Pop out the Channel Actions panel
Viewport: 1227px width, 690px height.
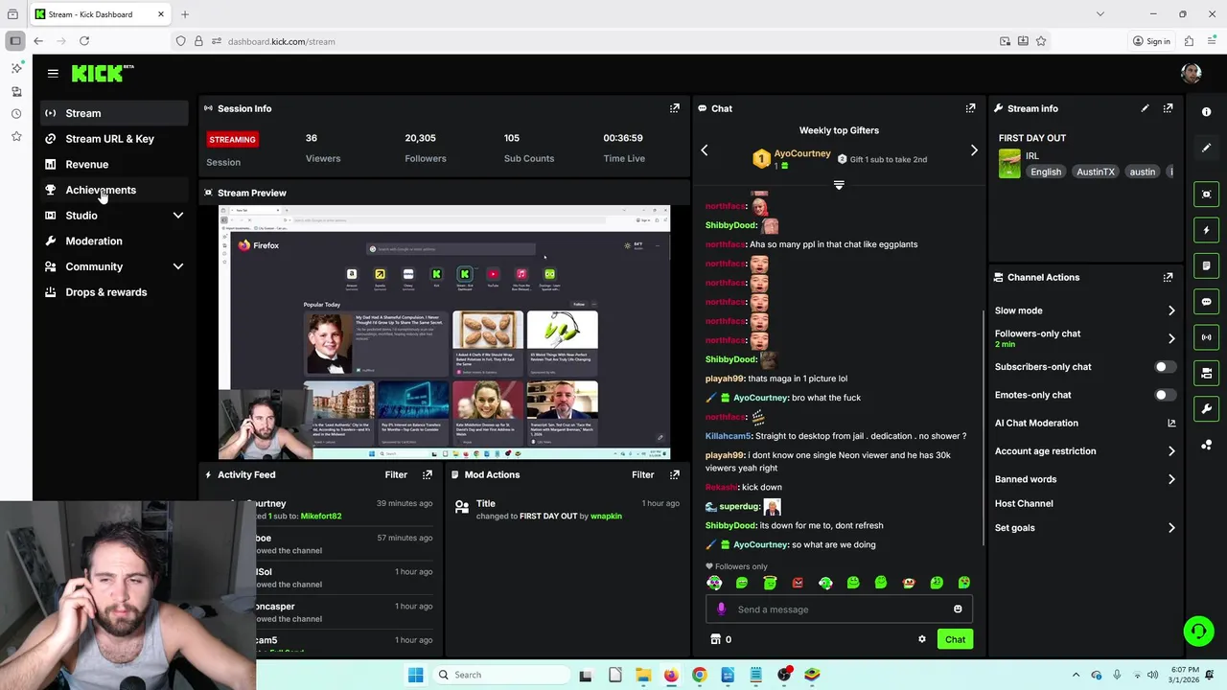pyautogui.click(x=1168, y=277)
